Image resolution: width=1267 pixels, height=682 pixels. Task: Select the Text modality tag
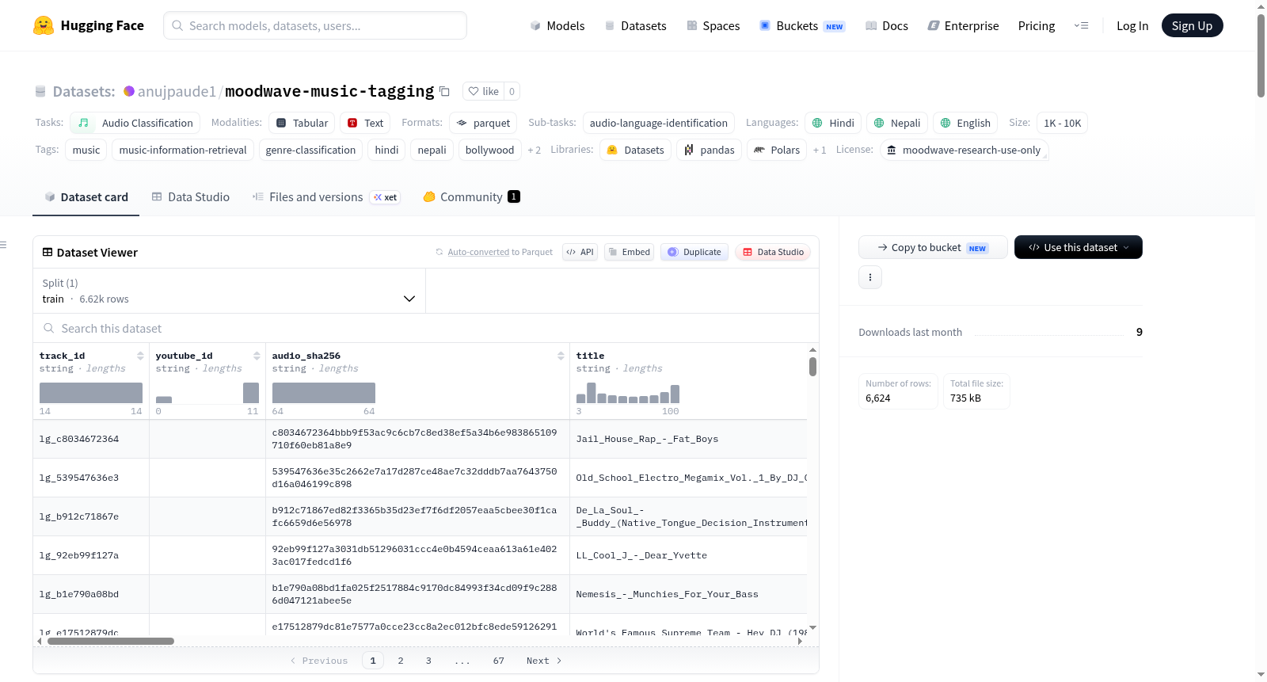point(365,123)
